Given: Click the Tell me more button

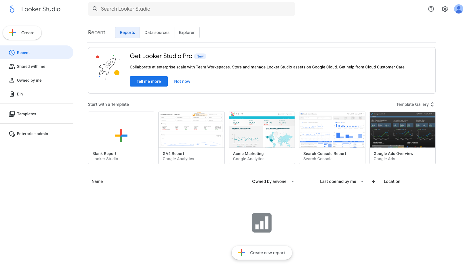Looking at the screenshot, I should click(149, 81).
